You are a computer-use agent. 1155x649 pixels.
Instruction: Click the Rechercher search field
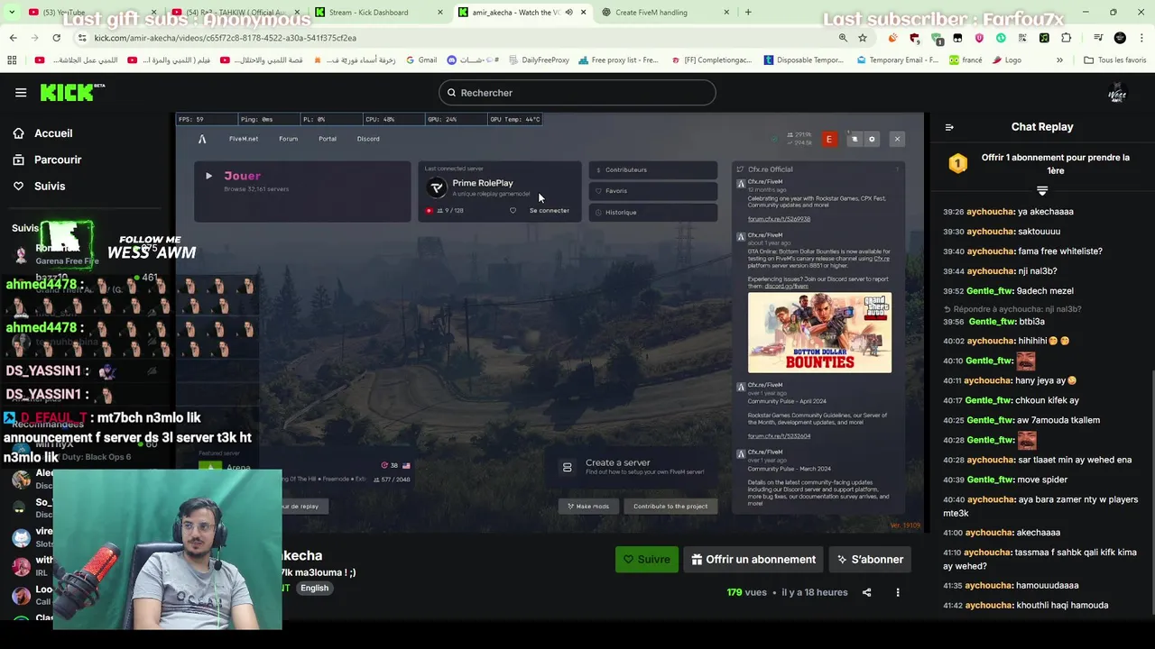tap(577, 93)
